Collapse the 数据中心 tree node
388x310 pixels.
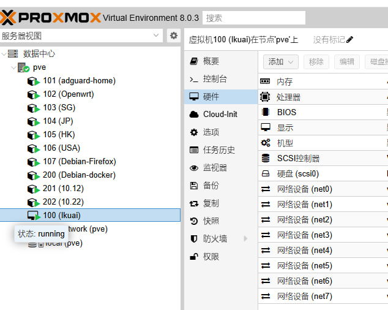(6, 54)
